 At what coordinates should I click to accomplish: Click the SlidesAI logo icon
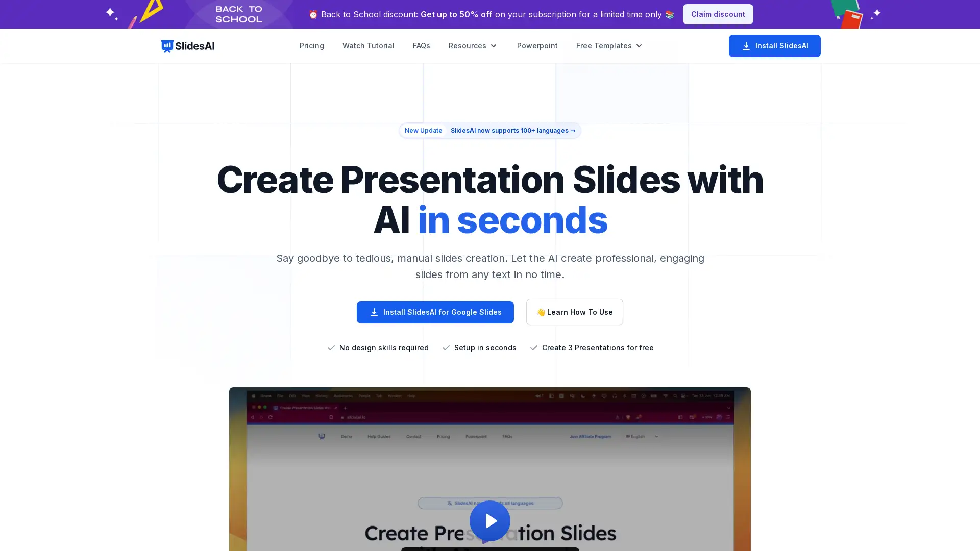pyautogui.click(x=167, y=46)
